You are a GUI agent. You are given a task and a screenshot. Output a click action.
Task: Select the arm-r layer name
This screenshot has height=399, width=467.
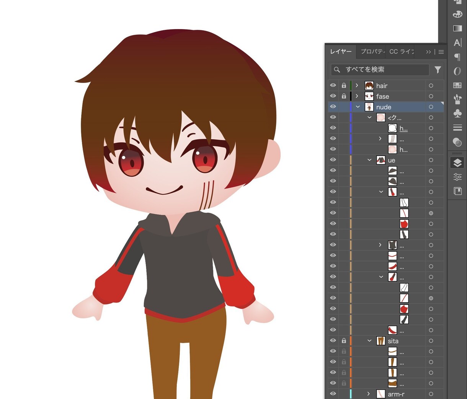396,394
